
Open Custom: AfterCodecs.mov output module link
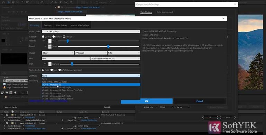35,120
